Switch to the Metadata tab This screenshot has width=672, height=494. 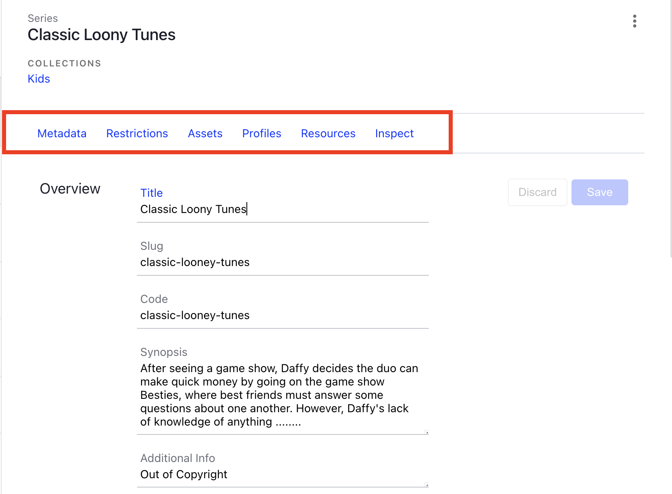click(x=62, y=133)
